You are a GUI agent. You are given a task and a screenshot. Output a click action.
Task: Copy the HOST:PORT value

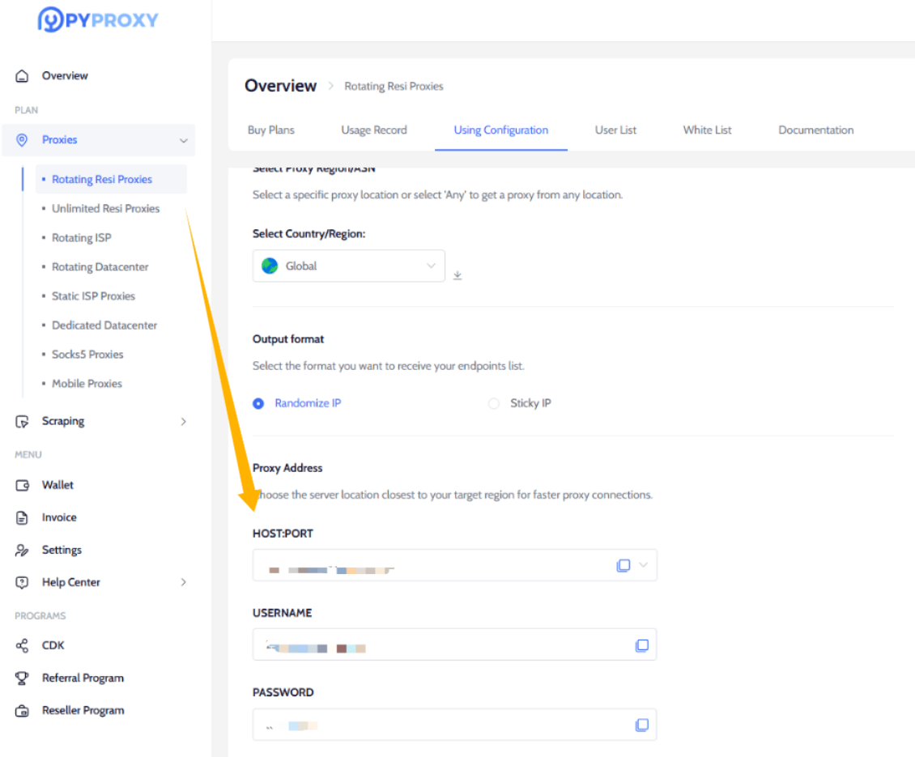(x=623, y=565)
